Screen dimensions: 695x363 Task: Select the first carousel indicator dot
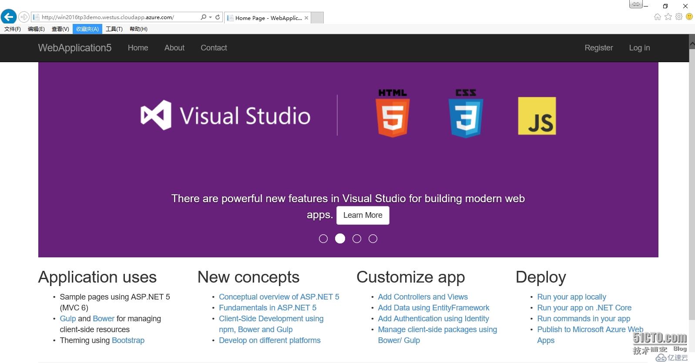(x=323, y=239)
